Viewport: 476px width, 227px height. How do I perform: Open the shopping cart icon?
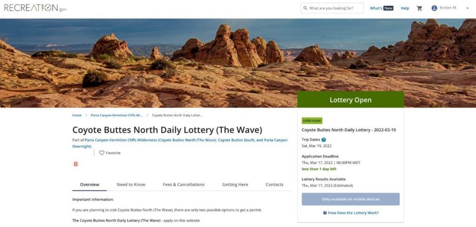[x=419, y=8]
